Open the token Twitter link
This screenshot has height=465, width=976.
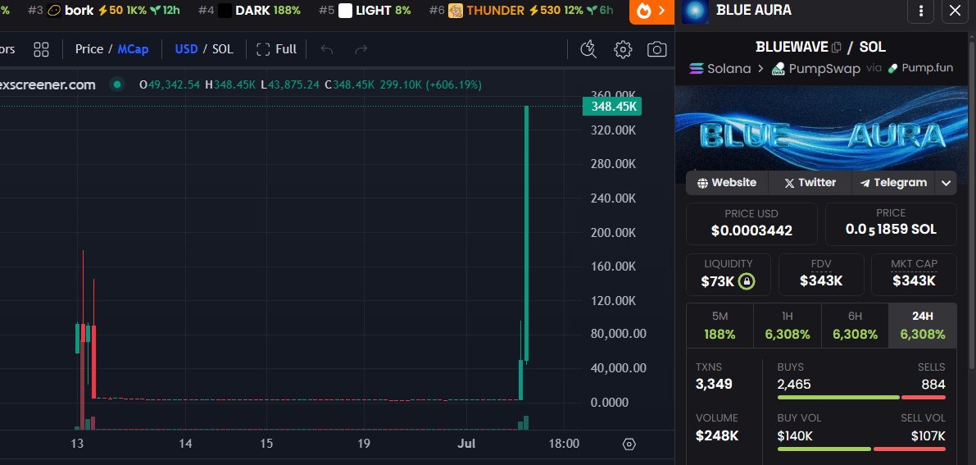coord(810,183)
